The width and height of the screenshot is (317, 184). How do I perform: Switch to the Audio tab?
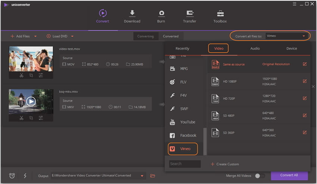(255, 48)
